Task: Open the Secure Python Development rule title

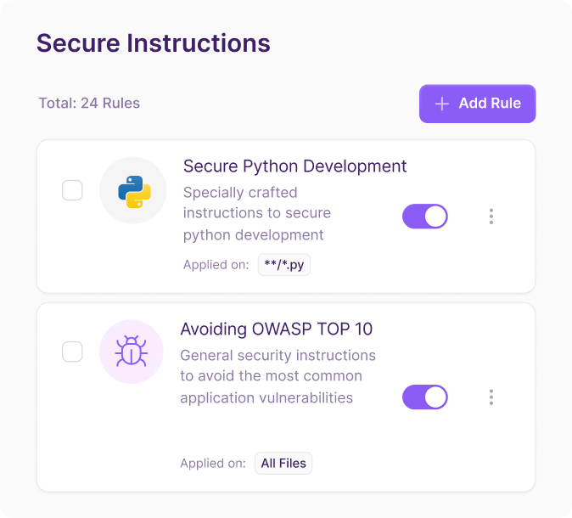Action: pyautogui.click(x=294, y=166)
